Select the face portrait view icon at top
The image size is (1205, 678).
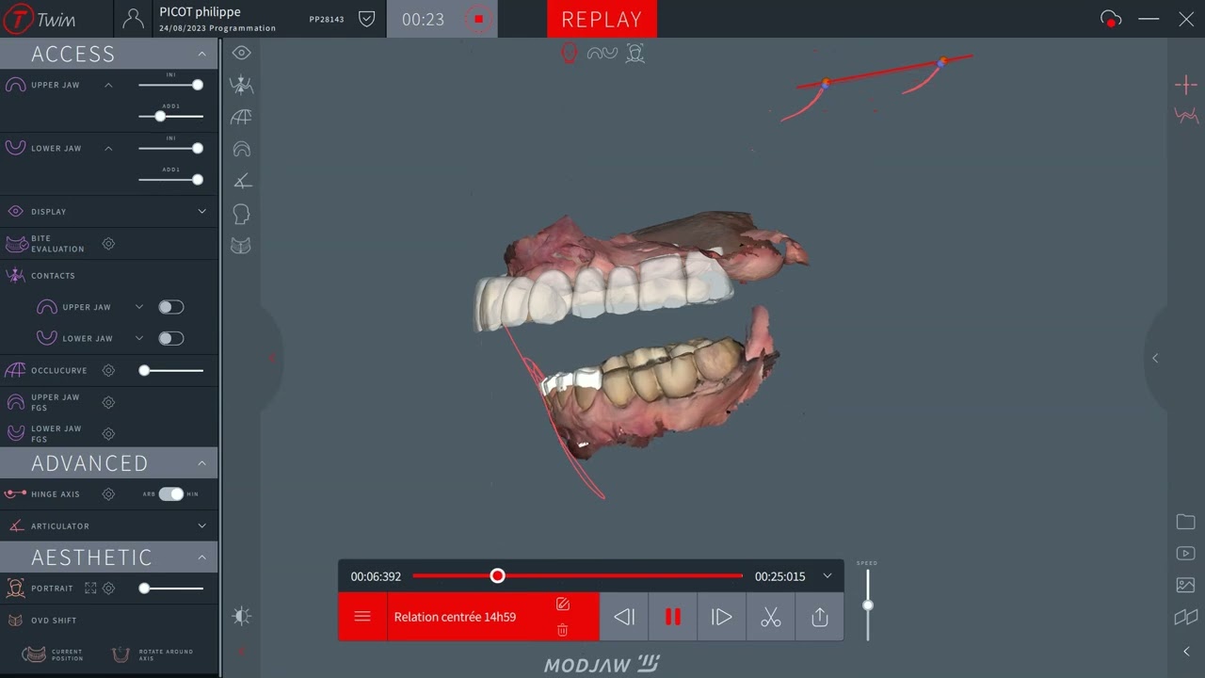[x=635, y=54]
